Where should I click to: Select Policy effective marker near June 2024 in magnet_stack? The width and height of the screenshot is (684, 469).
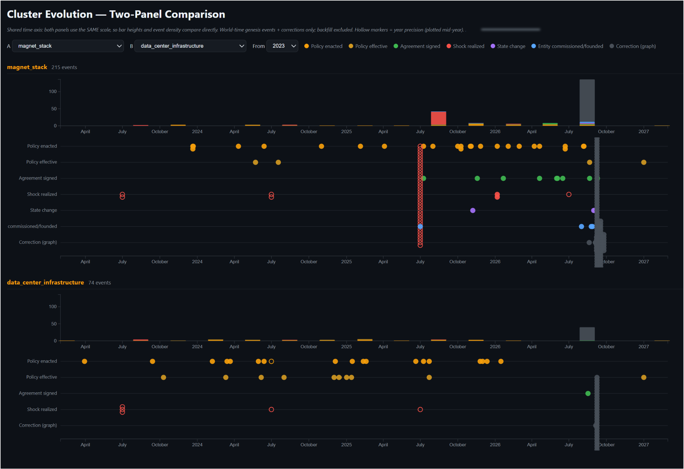coord(255,162)
